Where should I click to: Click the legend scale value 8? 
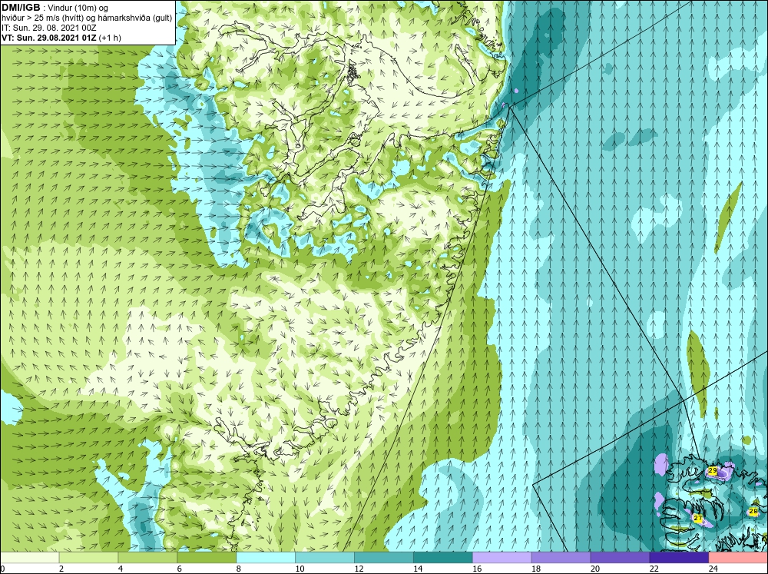pyautogui.click(x=239, y=569)
